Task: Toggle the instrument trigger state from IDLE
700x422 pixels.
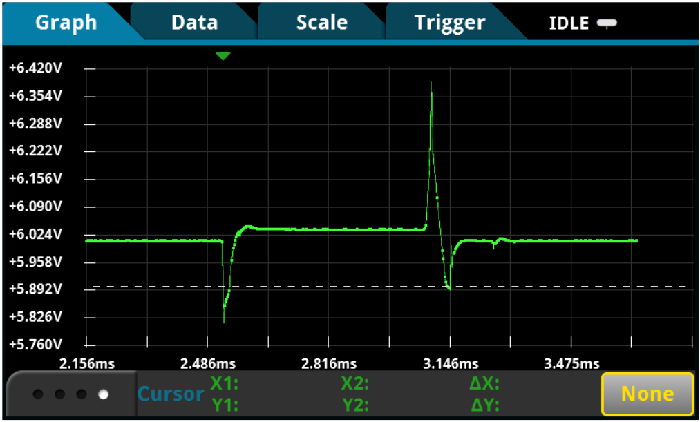Action: (607, 22)
